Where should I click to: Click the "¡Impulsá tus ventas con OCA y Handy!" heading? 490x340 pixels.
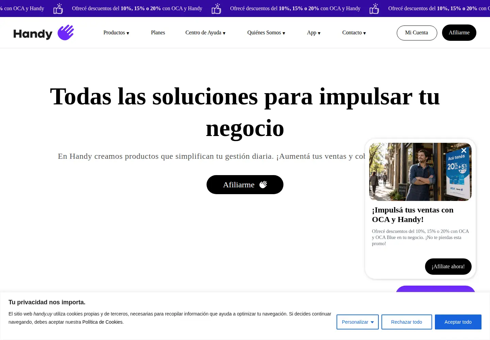(413, 215)
